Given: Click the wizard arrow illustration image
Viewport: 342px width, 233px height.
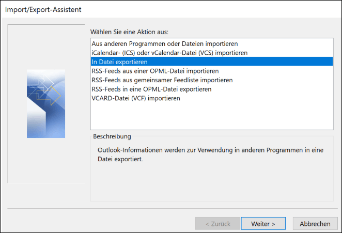Looking at the screenshot, I should point(46,104).
